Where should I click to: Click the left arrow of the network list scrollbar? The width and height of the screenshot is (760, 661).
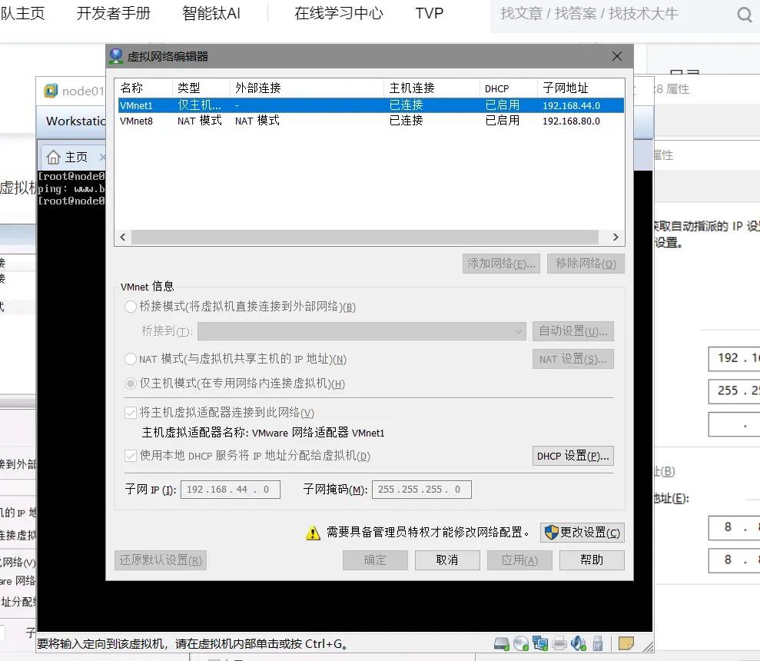click(123, 237)
